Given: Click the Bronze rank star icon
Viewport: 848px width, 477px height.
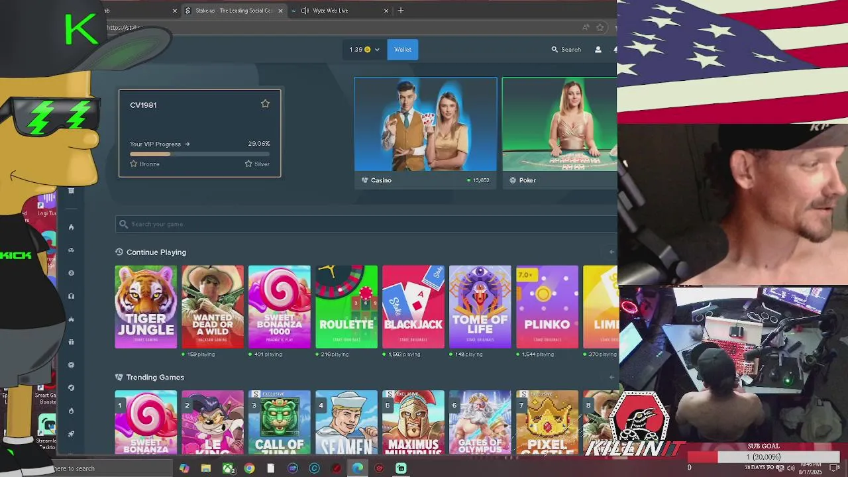Looking at the screenshot, I should (133, 164).
